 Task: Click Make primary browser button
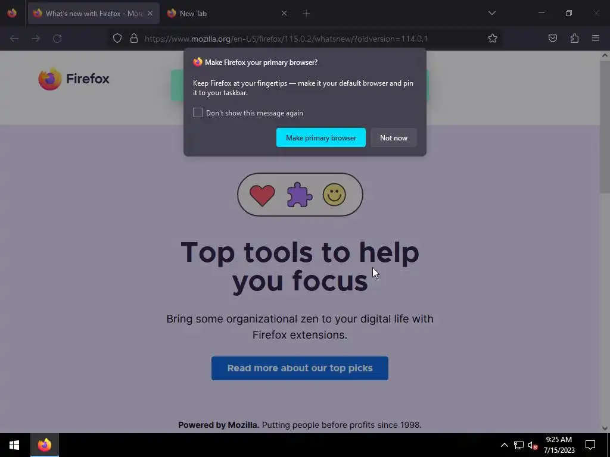point(321,137)
